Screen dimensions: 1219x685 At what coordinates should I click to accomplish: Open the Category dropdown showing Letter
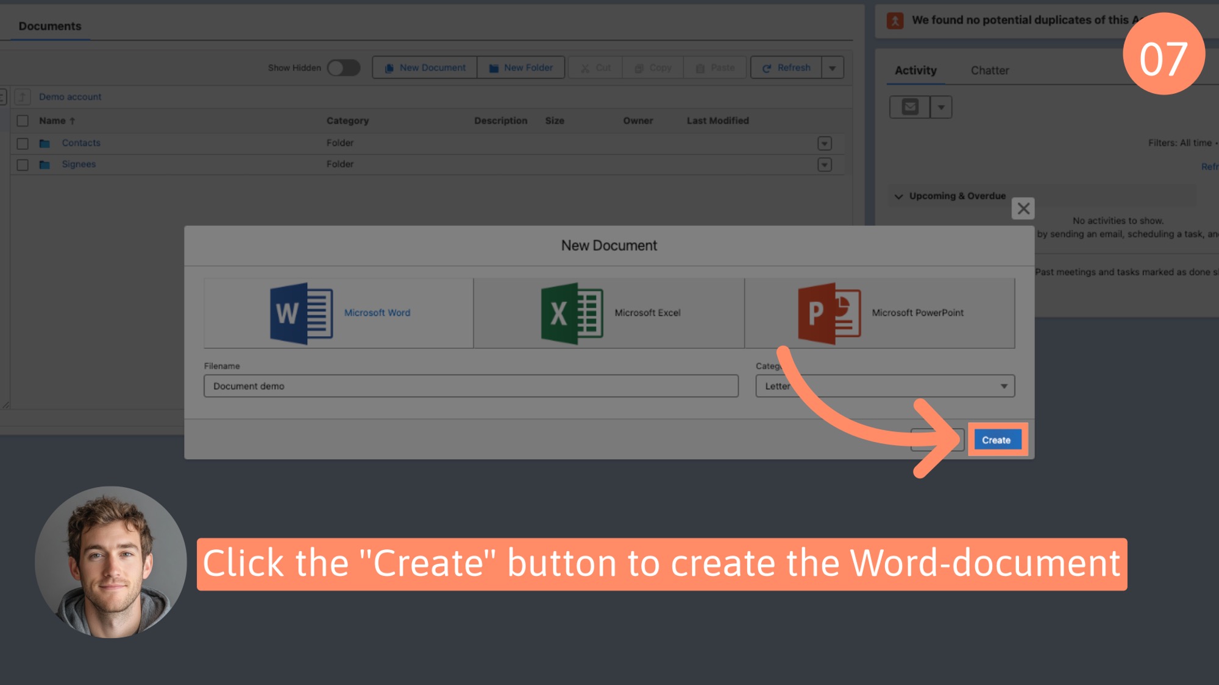(x=885, y=386)
